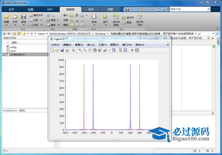The width and height of the screenshot is (222, 155).
Task: Open the Breakpoints dropdown
Action: 94,25
